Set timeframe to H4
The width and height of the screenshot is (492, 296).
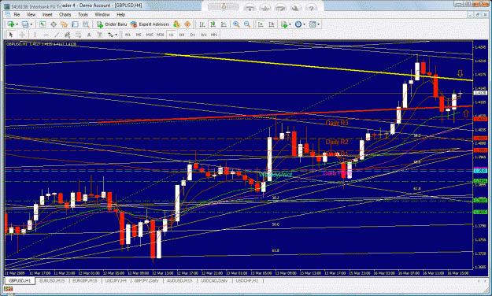coord(182,35)
